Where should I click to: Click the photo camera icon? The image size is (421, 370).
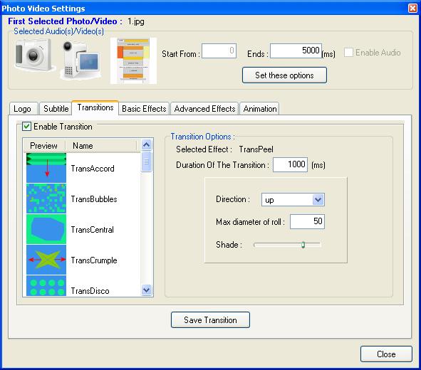pyautogui.click(x=33, y=55)
